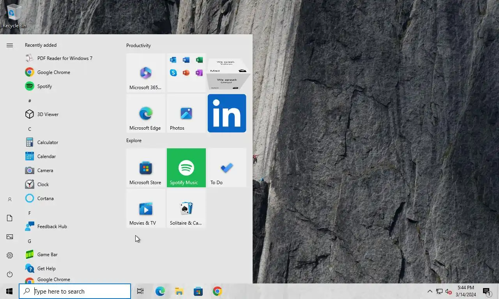Open the Camera app
Viewport: 499px width, 299px height.
[x=70, y=171]
